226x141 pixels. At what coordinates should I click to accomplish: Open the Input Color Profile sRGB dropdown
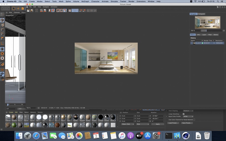coord(188,116)
